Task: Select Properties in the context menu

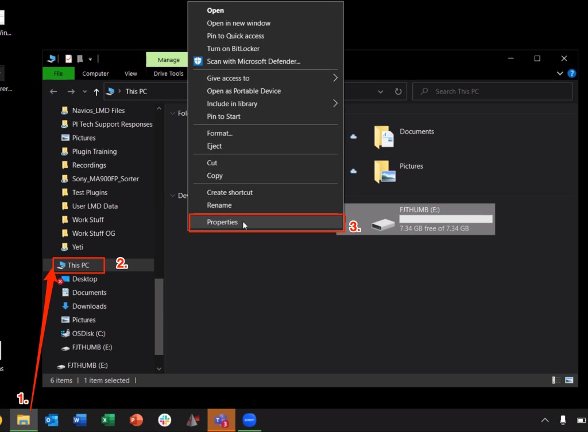Action: 222,222
